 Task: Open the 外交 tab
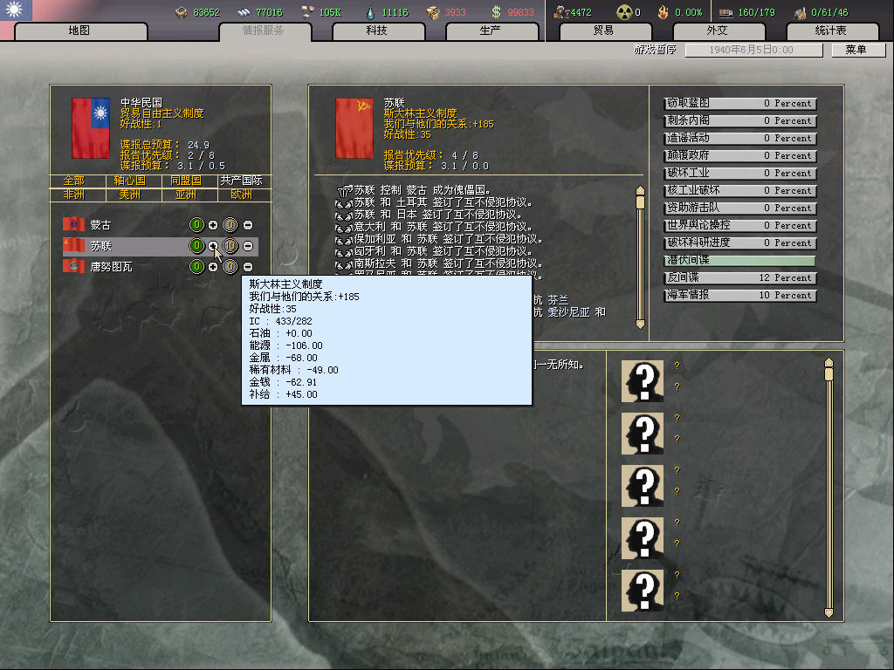[x=718, y=31]
